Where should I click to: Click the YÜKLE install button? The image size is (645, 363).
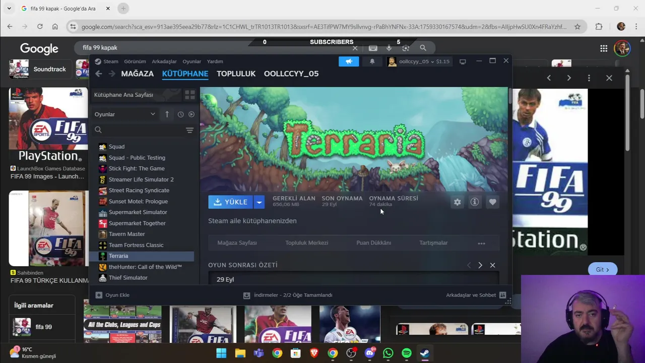coord(230,202)
